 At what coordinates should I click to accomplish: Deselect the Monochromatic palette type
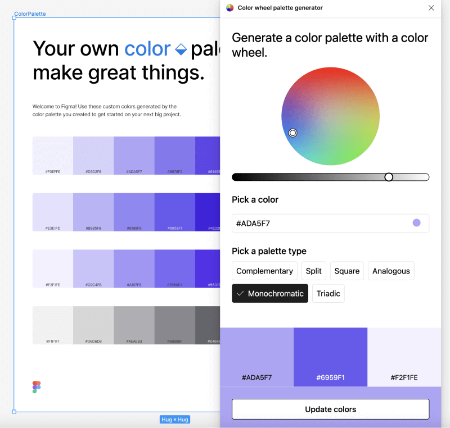coord(270,293)
